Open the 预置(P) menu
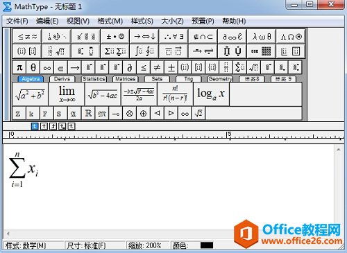The width and height of the screenshot is (347, 253). pos(203,21)
